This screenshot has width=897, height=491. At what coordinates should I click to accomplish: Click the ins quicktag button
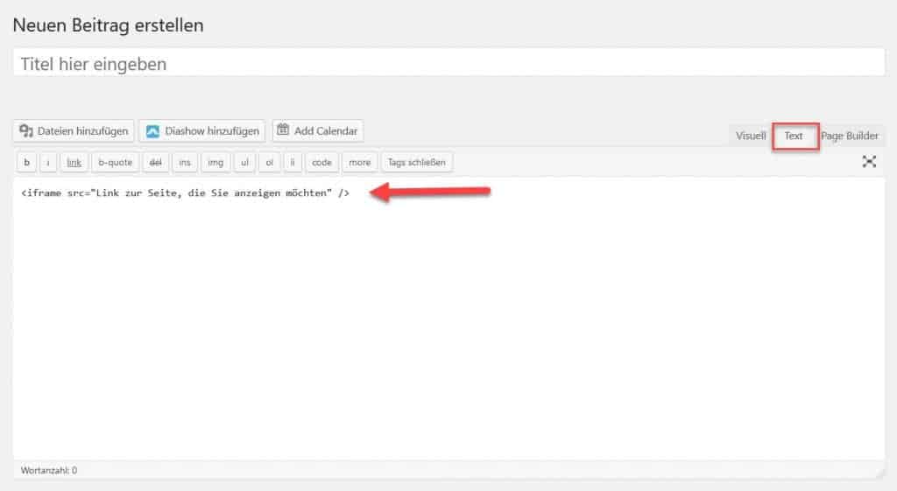184,162
